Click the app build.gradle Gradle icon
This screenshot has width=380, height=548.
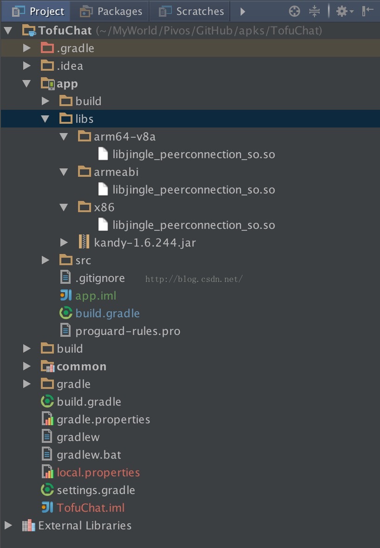pyautogui.click(x=66, y=313)
